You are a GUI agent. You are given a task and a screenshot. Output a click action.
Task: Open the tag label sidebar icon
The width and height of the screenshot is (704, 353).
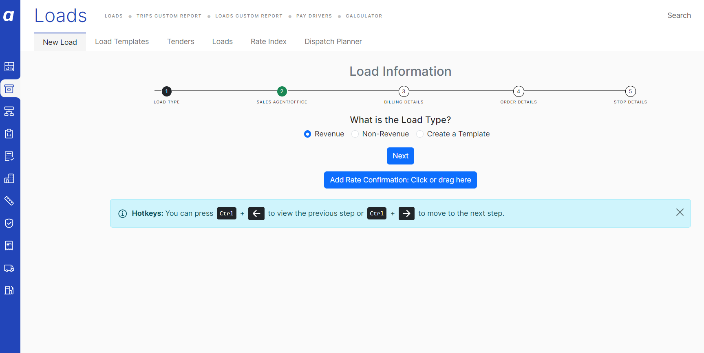pyautogui.click(x=9, y=201)
